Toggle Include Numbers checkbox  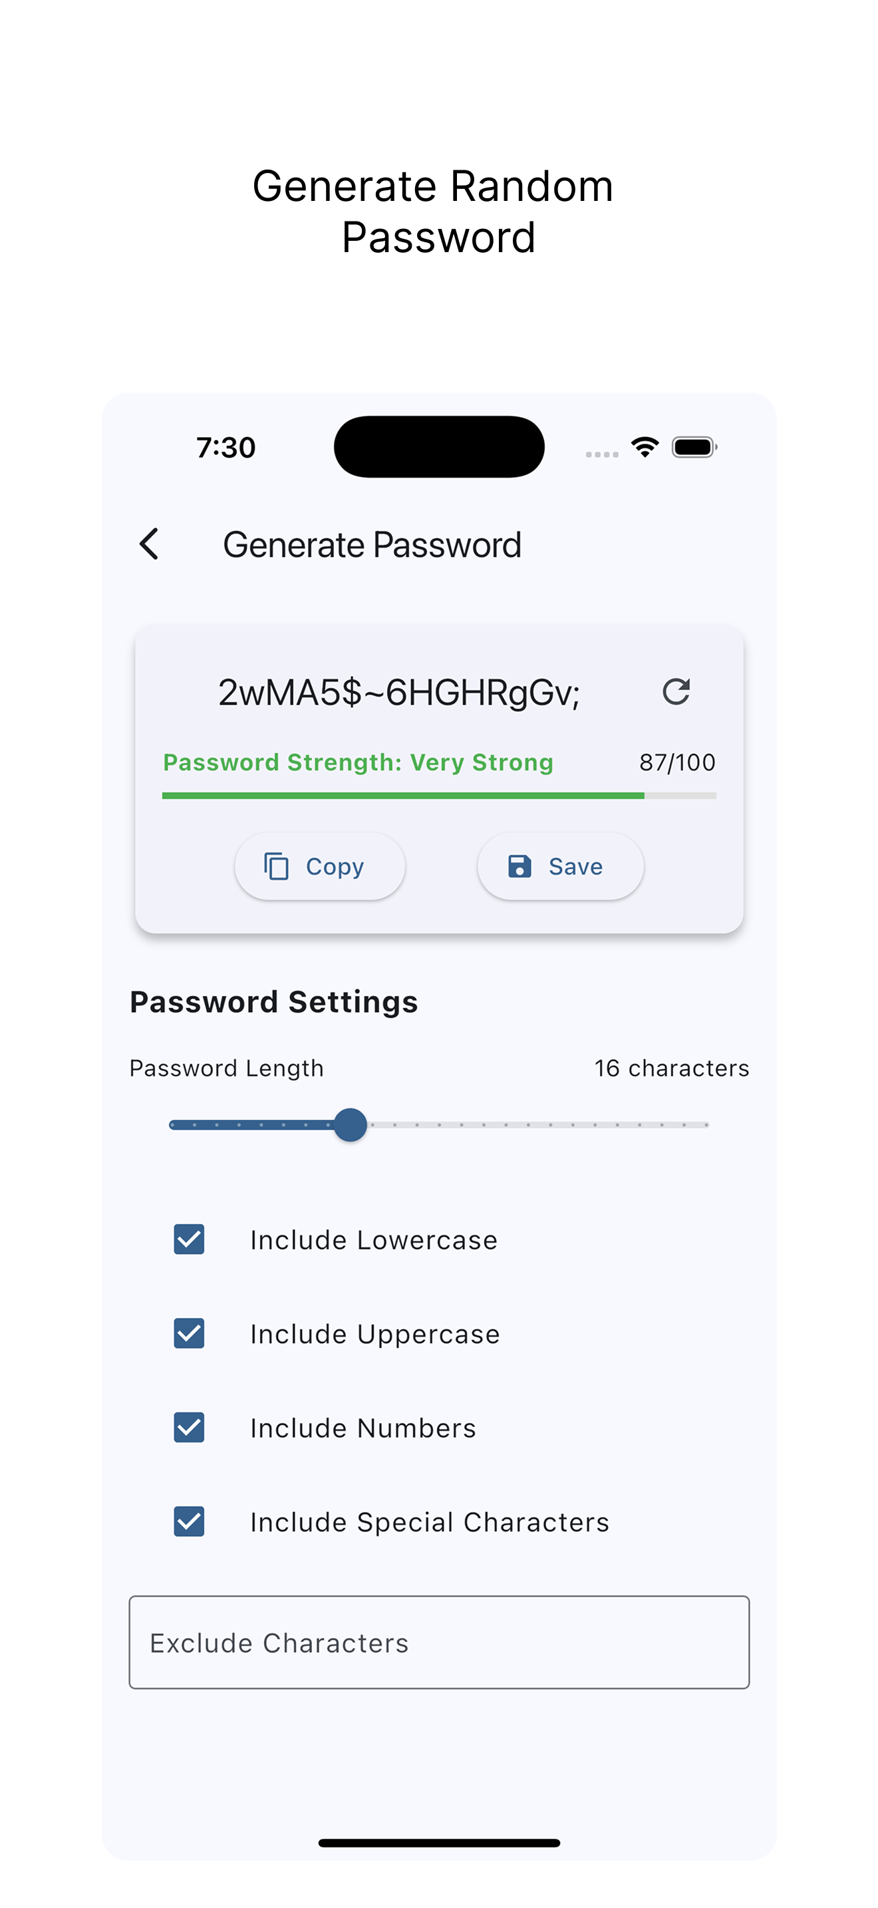189,1427
